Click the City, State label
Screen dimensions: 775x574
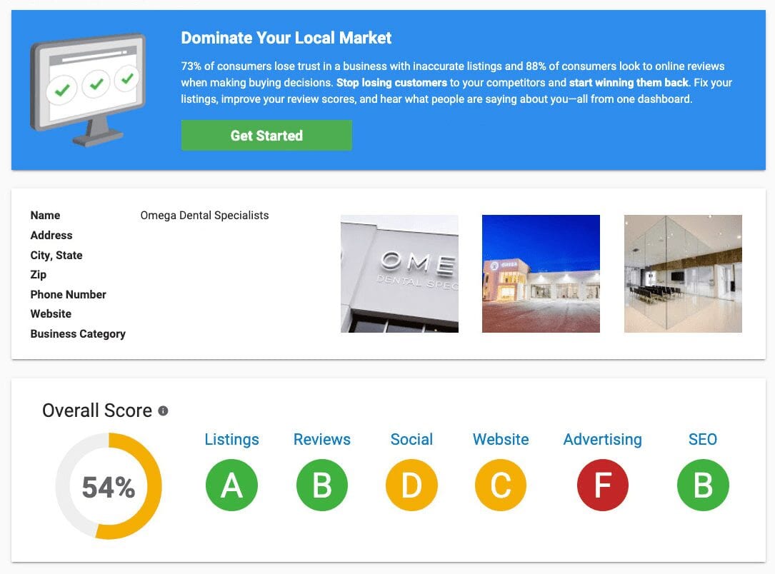pos(56,256)
